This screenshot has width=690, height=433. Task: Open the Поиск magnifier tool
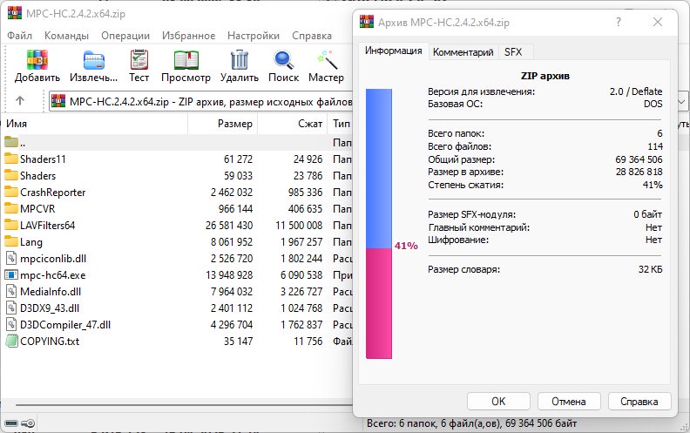pyautogui.click(x=283, y=60)
